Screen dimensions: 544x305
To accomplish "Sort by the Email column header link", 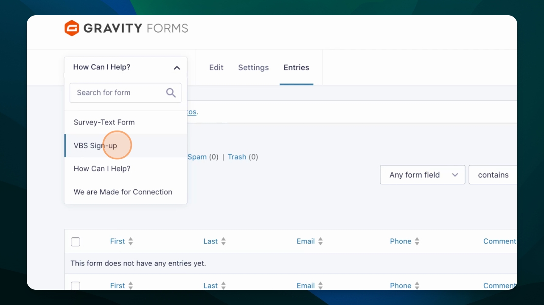I will point(306,241).
